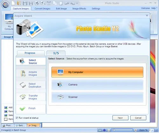Click the camera icon in Camera option
159x133 pixels.
[60, 85]
